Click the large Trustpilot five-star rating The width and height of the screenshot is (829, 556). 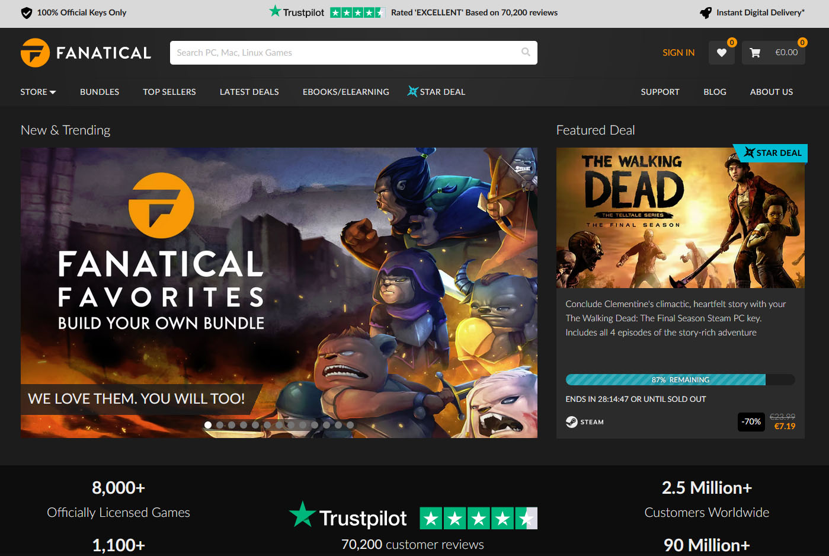[478, 519]
